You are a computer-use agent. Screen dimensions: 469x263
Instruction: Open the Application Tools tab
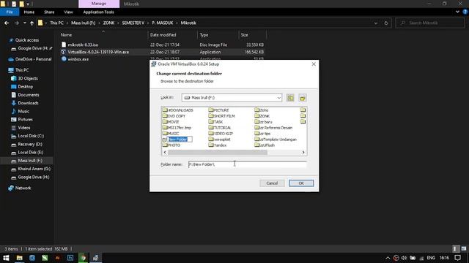[x=98, y=12]
